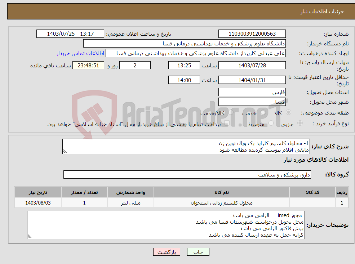Viewport: 355px width, 264px height.
Task: Click the buyer organization name field
Action: click(185, 44)
